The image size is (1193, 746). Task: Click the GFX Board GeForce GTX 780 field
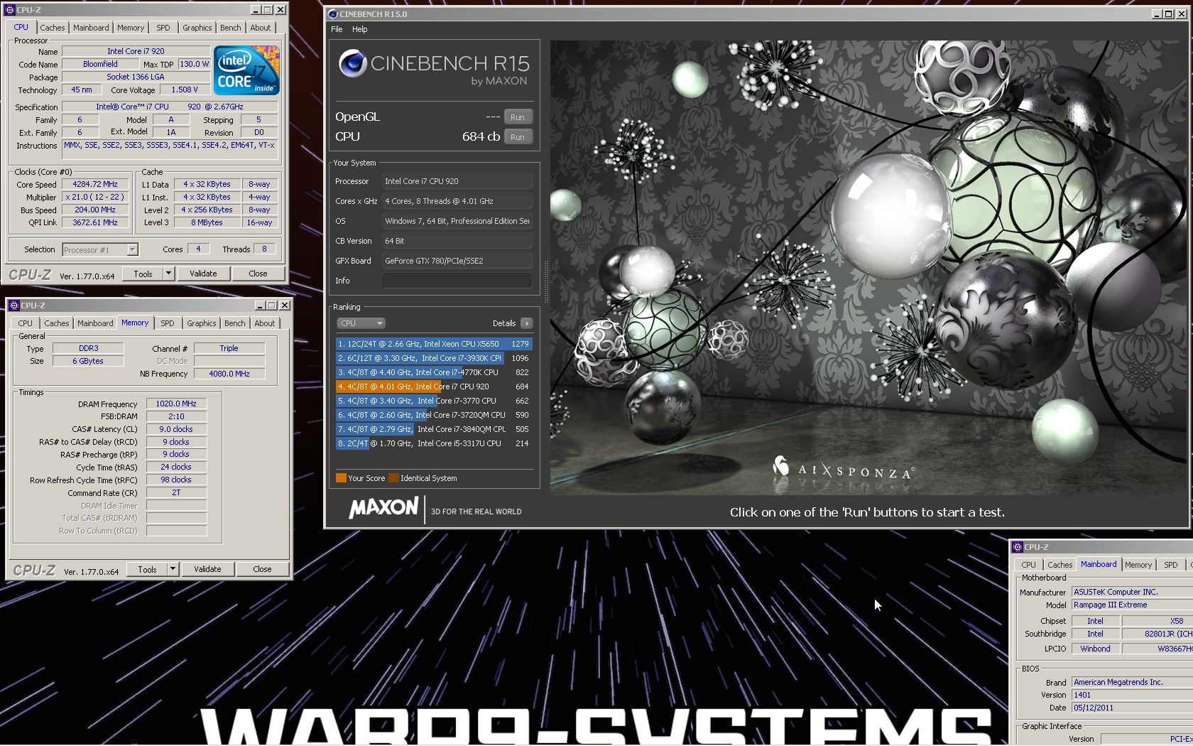(x=457, y=261)
